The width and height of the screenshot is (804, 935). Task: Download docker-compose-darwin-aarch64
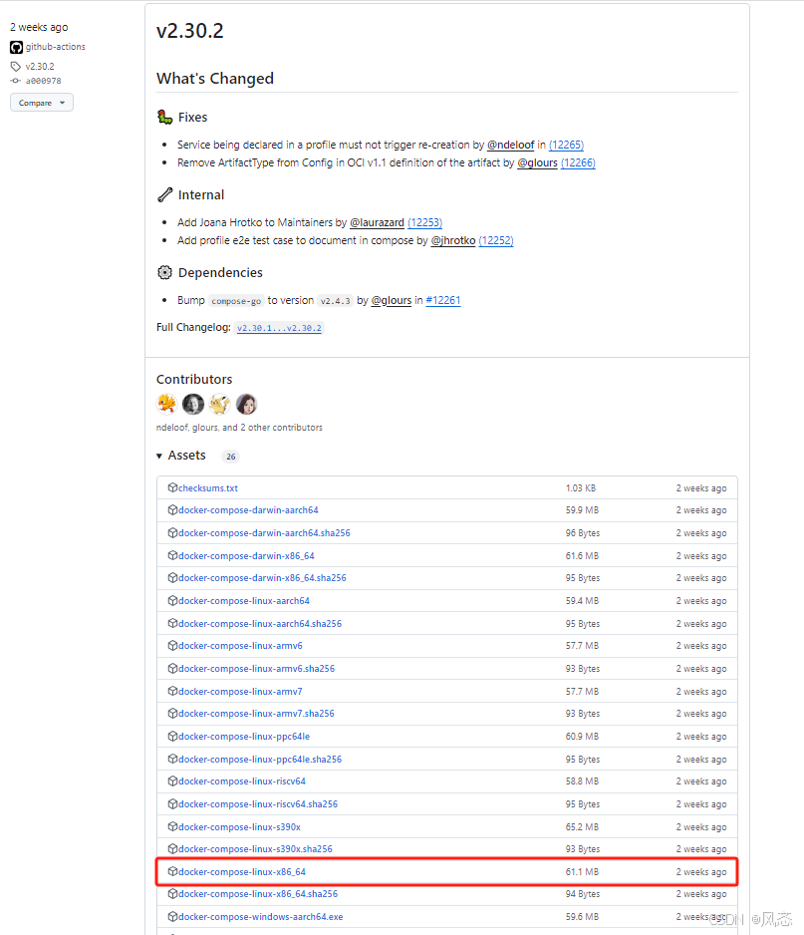click(x=248, y=510)
